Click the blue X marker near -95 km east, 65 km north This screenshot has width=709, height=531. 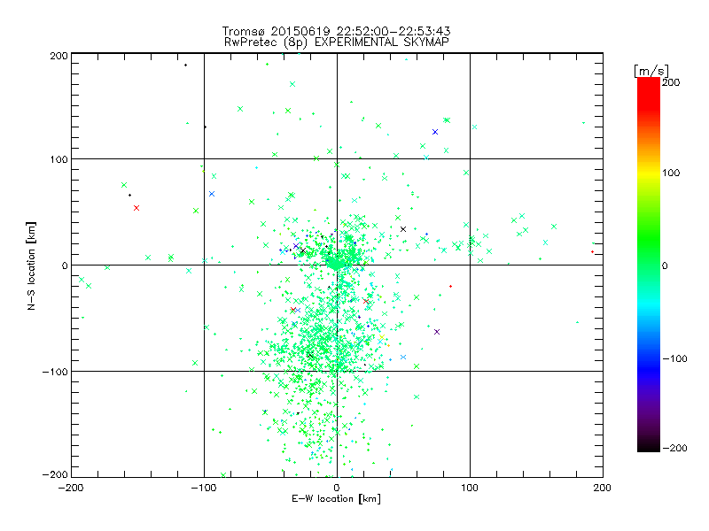[212, 194]
